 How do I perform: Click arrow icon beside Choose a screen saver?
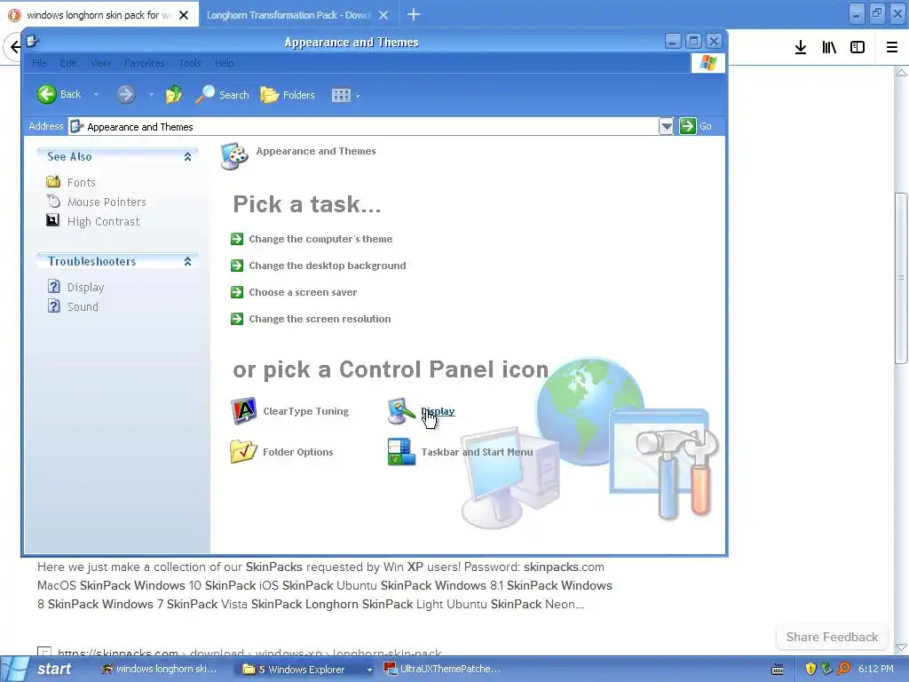coord(236,292)
